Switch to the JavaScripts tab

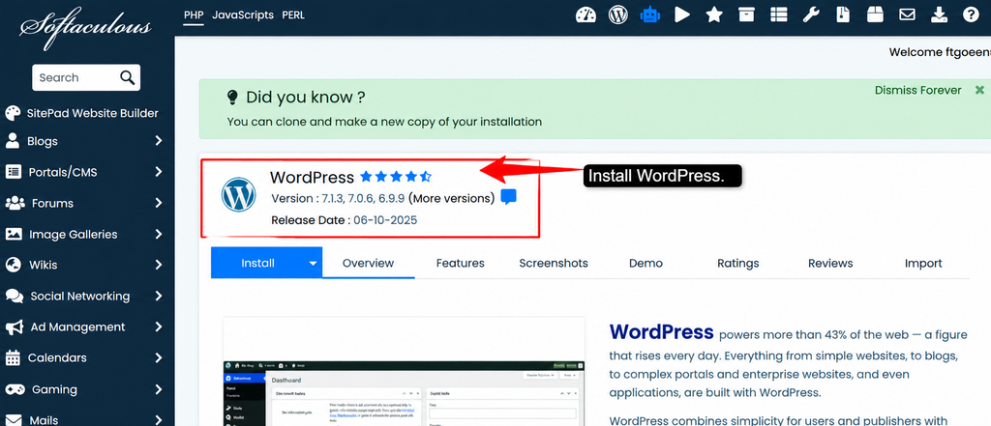pos(243,14)
